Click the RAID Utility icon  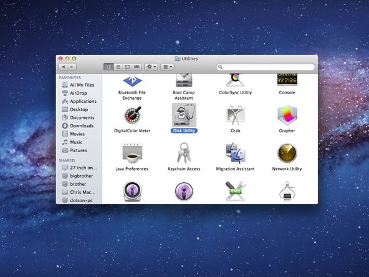236,191
